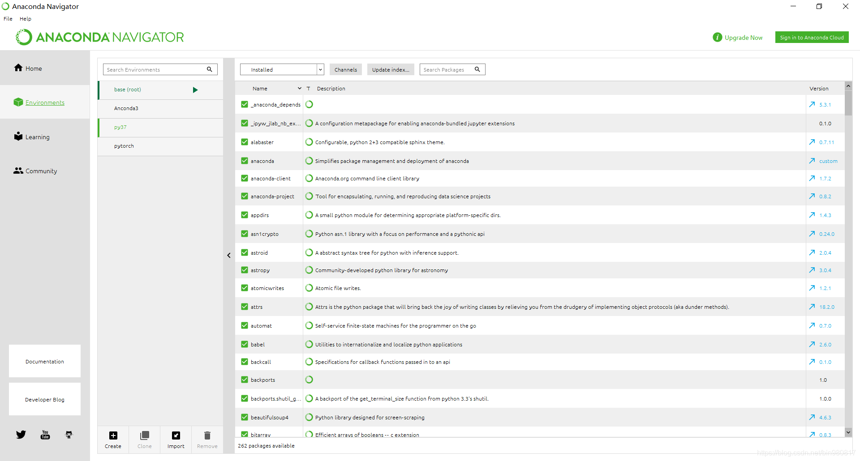
Task: Click version custom of anaconda
Action: [828, 161]
